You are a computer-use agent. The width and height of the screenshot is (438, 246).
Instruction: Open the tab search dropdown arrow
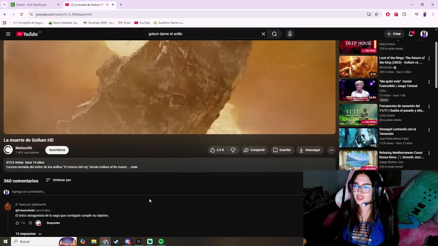click(x=4, y=5)
